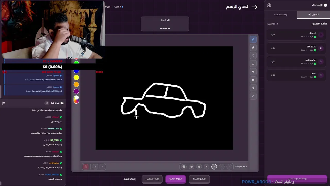Click اظهار الكلمة to reveal the word

pos(199,179)
